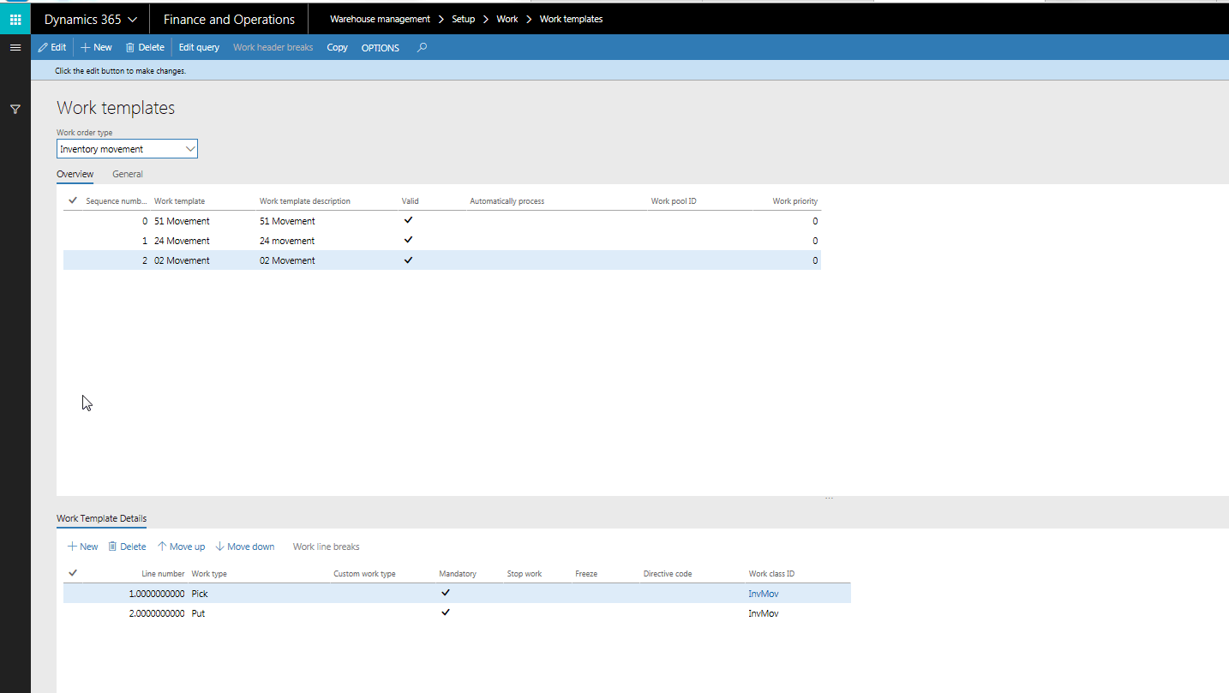Open the search magnifier in action bar
The image size is (1229, 693).
click(421, 48)
